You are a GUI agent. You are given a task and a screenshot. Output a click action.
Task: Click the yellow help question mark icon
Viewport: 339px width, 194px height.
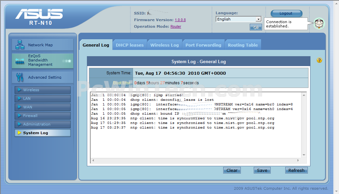tap(319, 60)
